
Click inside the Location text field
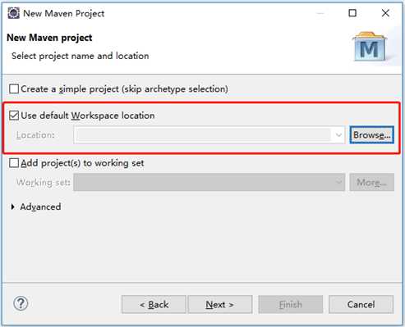pyautogui.click(x=203, y=134)
